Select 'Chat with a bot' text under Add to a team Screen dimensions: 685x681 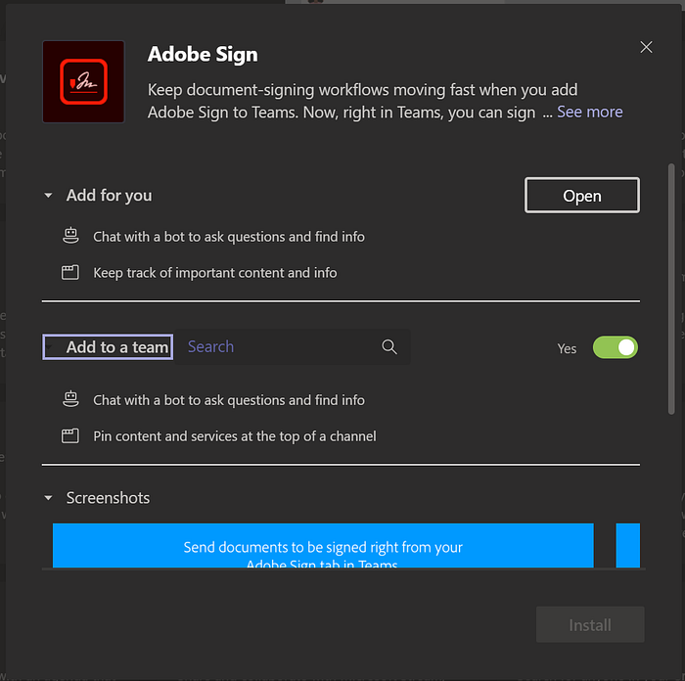click(228, 399)
